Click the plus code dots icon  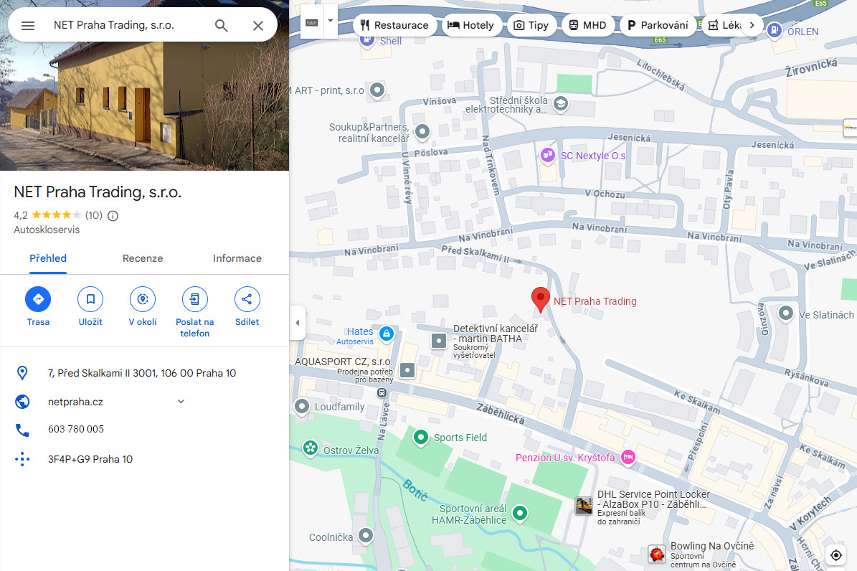click(x=22, y=459)
